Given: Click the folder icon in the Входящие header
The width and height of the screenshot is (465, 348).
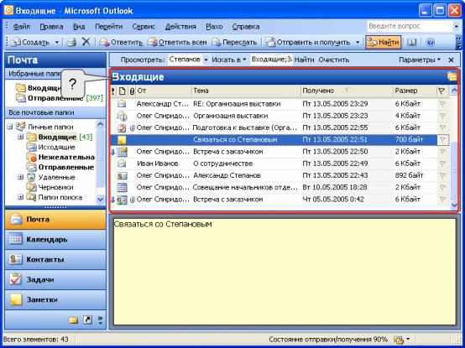Looking at the screenshot, I should [452, 76].
